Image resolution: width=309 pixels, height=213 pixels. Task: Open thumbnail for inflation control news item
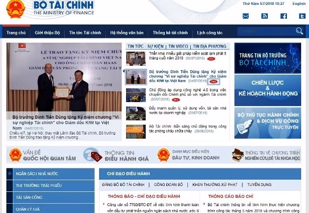136,58
